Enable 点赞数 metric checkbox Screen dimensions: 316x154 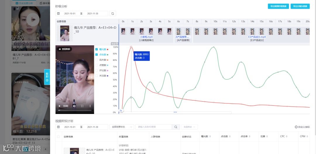(97, 65)
